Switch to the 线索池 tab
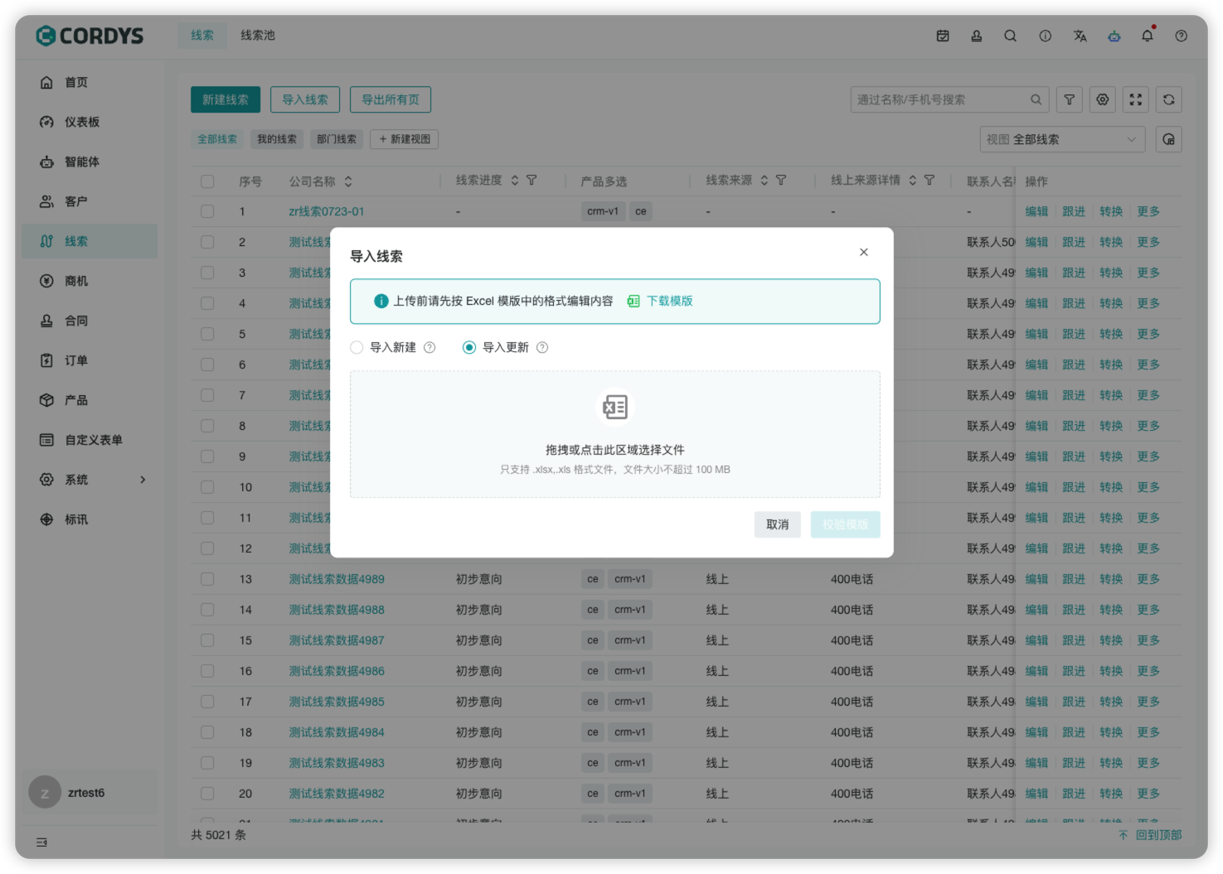 258,35
